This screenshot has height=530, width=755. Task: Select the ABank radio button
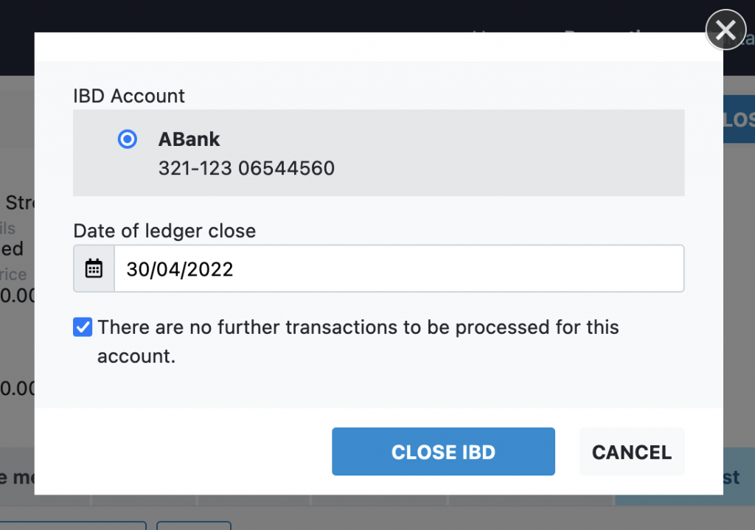(x=128, y=139)
